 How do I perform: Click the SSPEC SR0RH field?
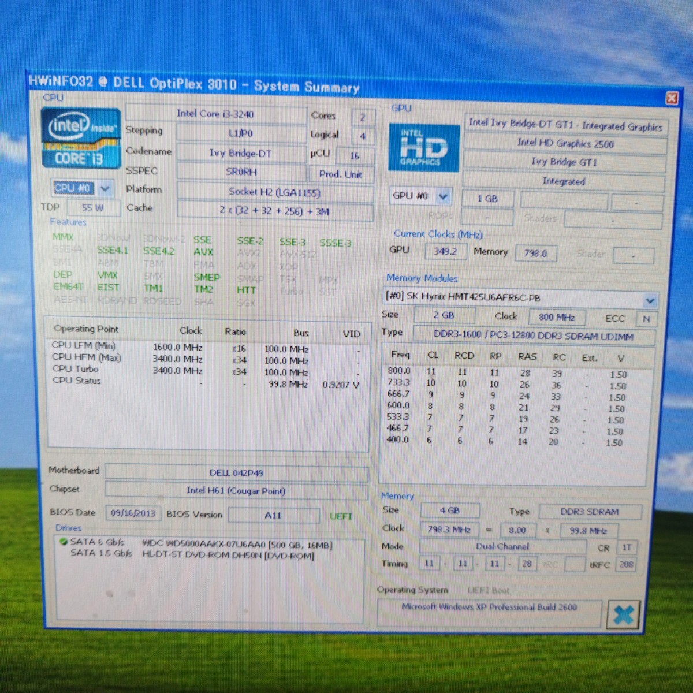click(241, 172)
